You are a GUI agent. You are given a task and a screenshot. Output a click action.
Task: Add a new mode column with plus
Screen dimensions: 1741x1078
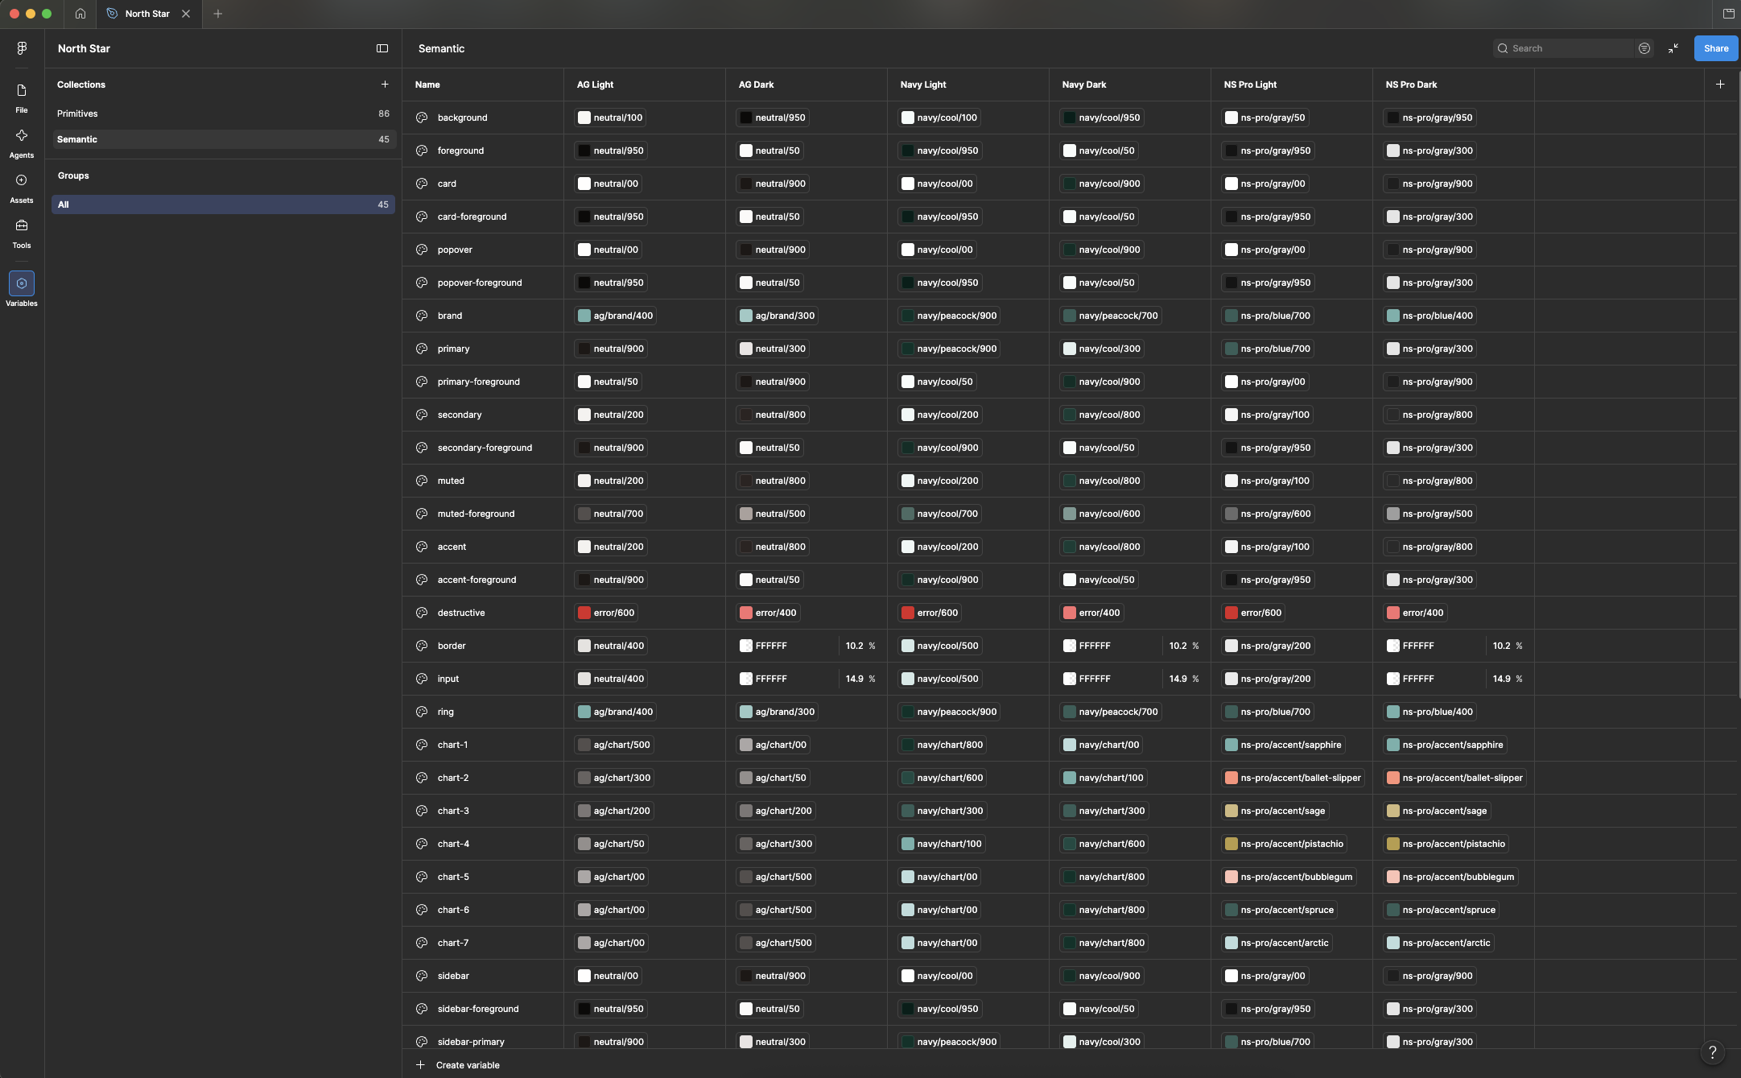(x=1720, y=85)
